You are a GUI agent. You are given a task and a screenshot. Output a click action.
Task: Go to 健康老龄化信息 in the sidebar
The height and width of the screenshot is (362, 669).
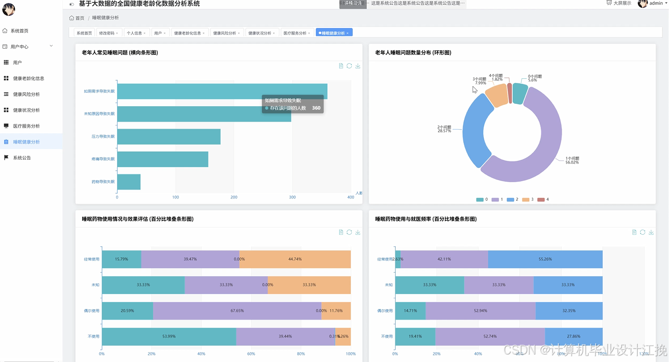pyautogui.click(x=31, y=78)
